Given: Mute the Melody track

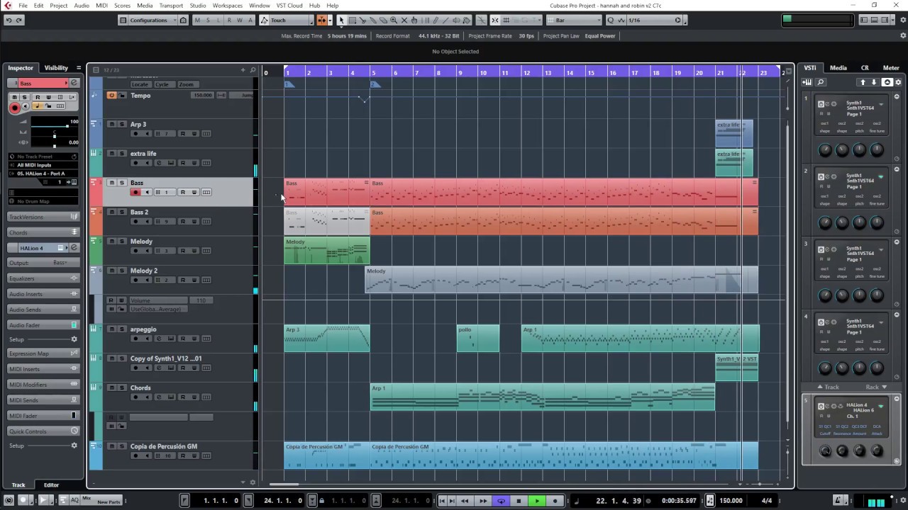Looking at the screenshot, I should coord(111,242).
